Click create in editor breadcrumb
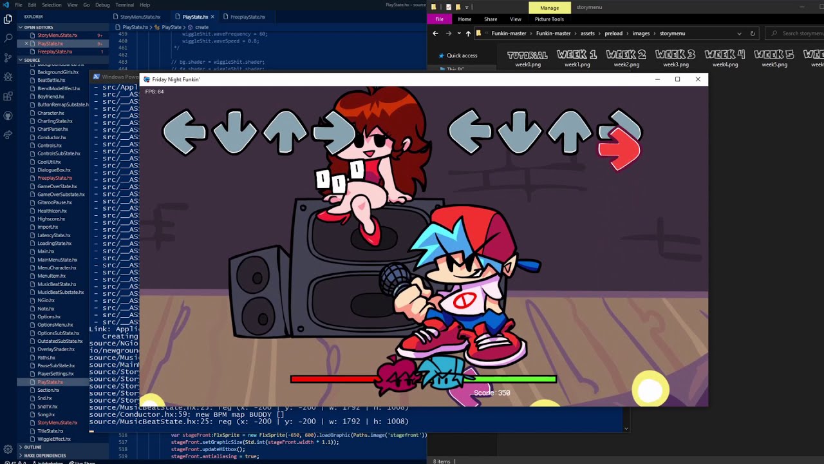 [202, 27]
